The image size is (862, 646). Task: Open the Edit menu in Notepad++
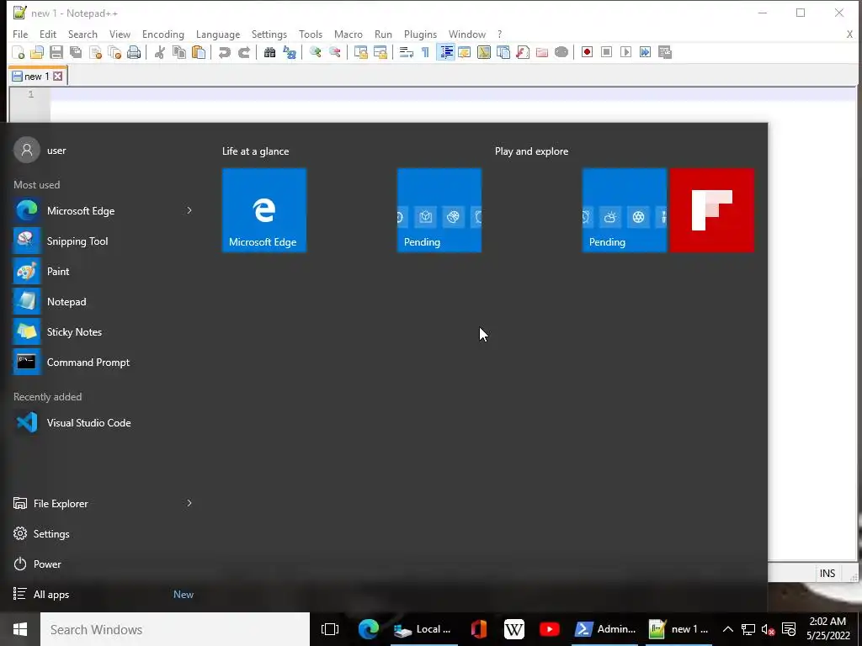click(48, 34)
